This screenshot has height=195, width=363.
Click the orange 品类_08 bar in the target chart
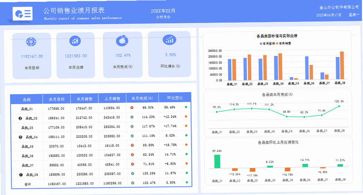(x=342, y=65)
